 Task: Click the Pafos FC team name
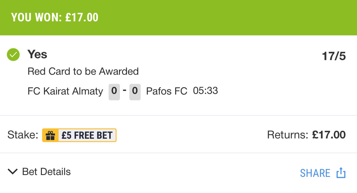(167, 91)
